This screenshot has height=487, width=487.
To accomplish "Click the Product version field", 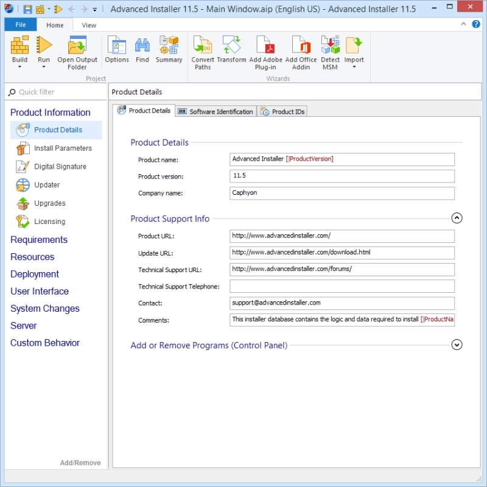I will [342, 176].
